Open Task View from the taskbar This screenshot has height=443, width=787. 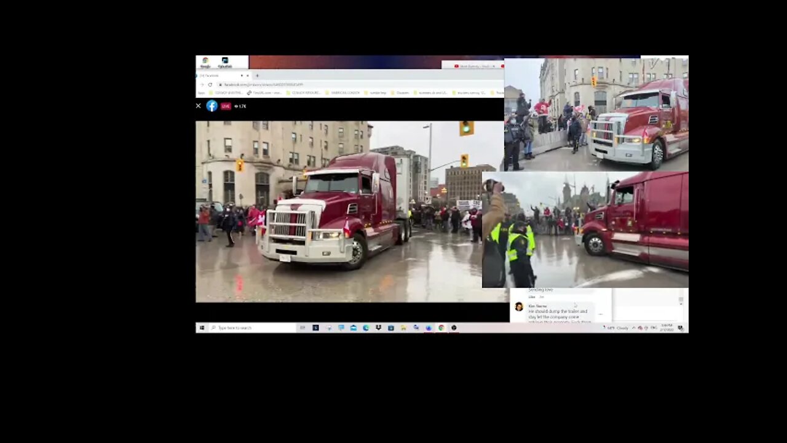coord(303,328)
